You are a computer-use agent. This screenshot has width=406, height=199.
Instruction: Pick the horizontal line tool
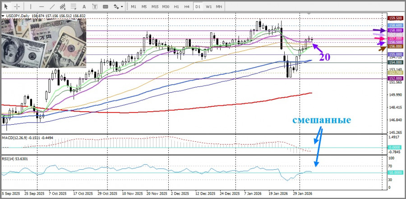pyautogui.click(x=41, y=6)
